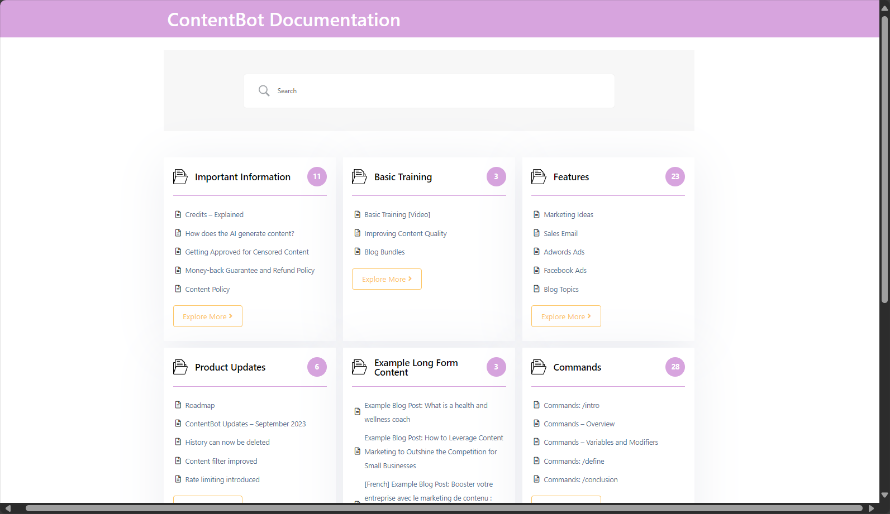This screenshot has width=890, height=514.
Task: Open Roadmap article
Action: tap(200, 406)
